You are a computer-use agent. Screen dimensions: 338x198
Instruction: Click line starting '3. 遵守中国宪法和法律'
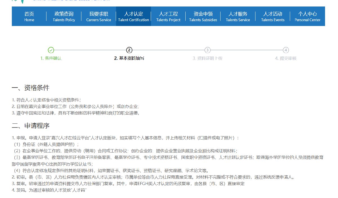point(76,113)
